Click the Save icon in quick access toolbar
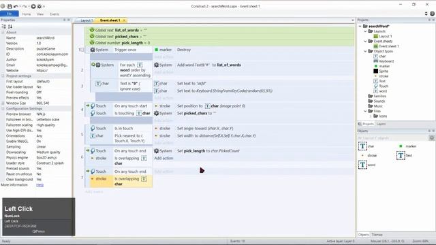This screenshot has width=436, height=245. click(x=10, y=6)
